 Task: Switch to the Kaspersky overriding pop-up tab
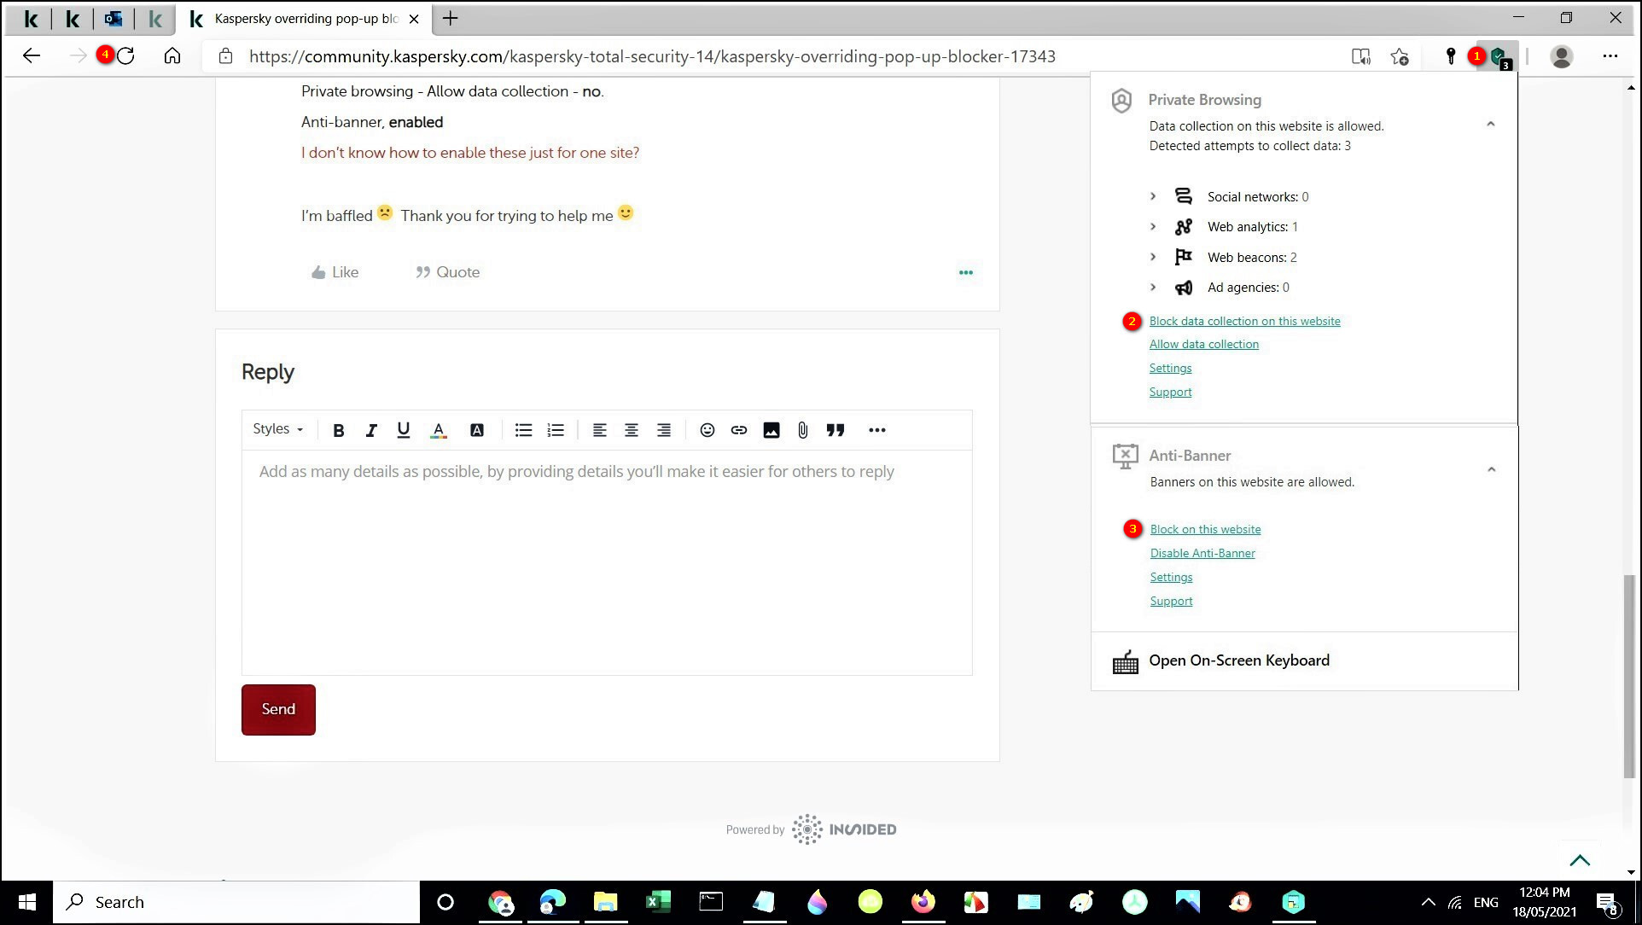pos(305,19)
